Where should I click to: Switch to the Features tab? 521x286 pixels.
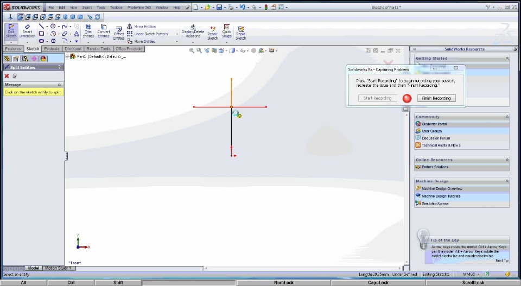pos(13,49)
